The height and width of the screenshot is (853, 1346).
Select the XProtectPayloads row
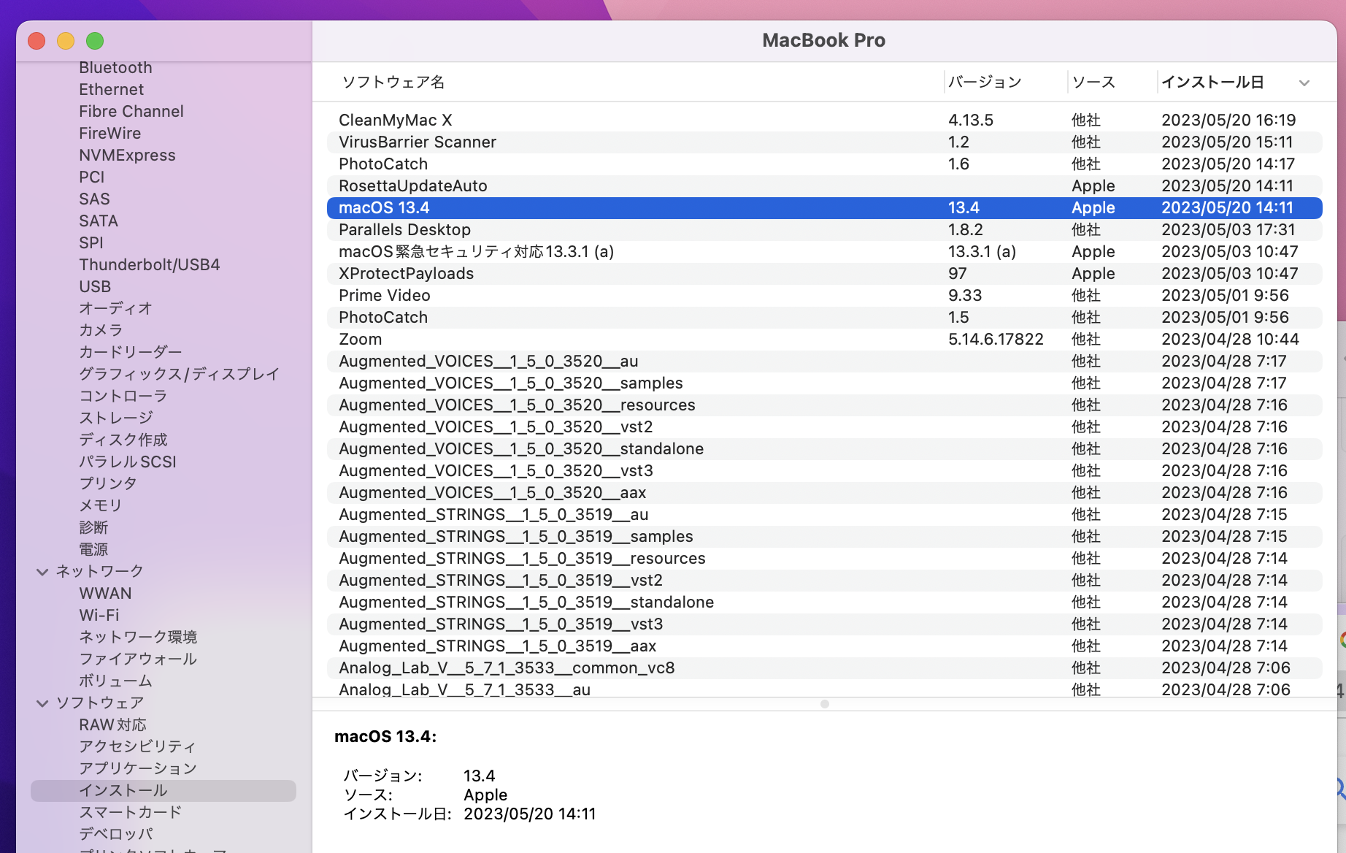coord(406,274)
